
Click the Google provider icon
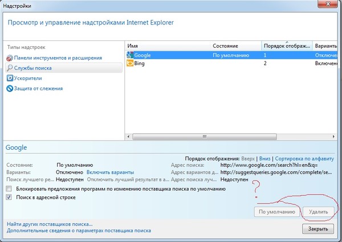(x=130, y=55)
